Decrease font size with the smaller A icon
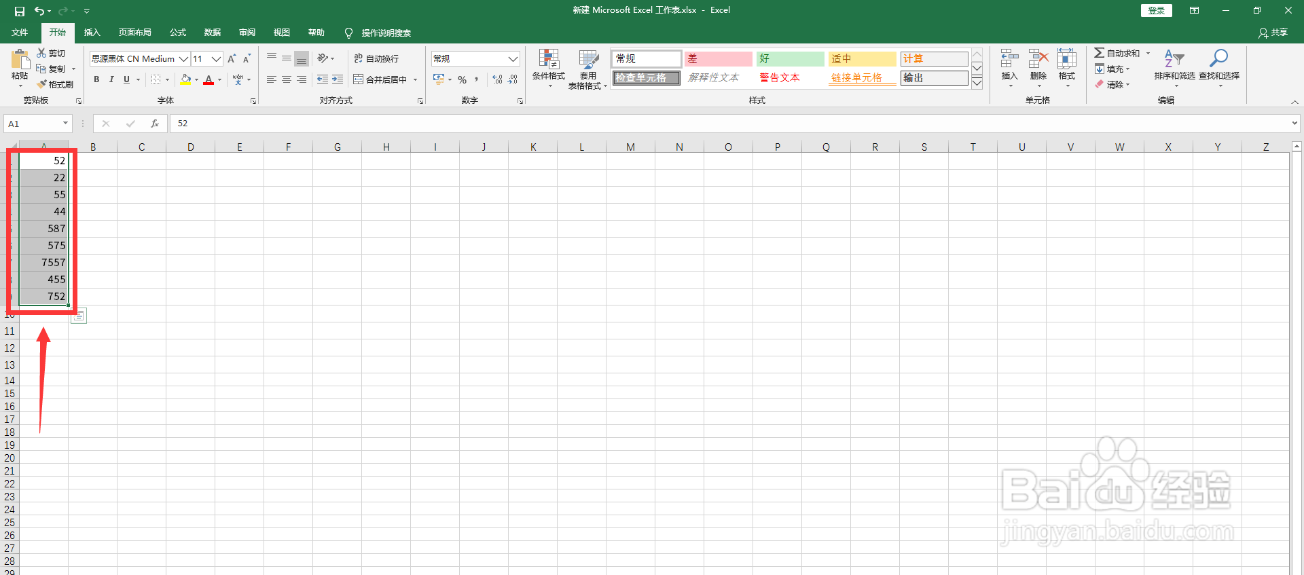This screenshot has height=575, width=1304. tap(247, 59)
